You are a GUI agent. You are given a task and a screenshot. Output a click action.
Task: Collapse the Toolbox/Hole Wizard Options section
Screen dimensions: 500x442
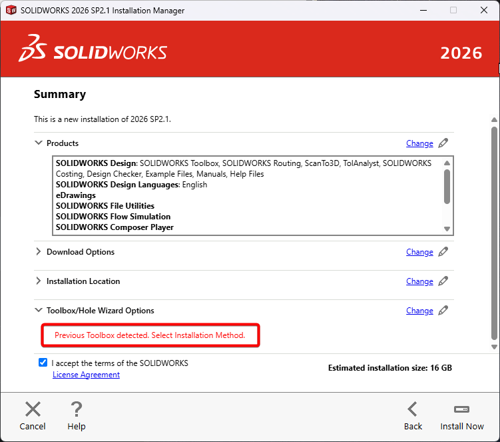click(38, 310)
